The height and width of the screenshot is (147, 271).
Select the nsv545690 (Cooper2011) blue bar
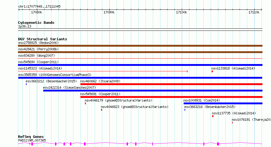pos(140,65)
